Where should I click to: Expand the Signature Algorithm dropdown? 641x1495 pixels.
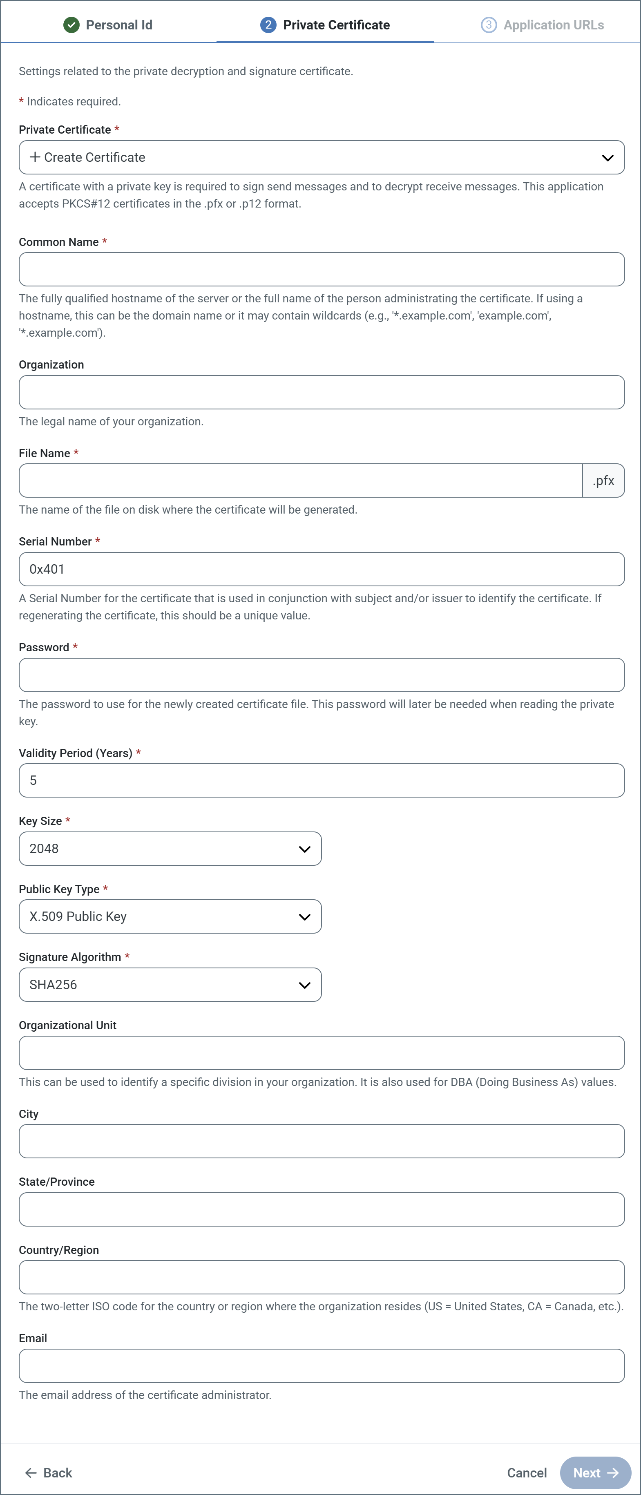click(x=170, y=984)
